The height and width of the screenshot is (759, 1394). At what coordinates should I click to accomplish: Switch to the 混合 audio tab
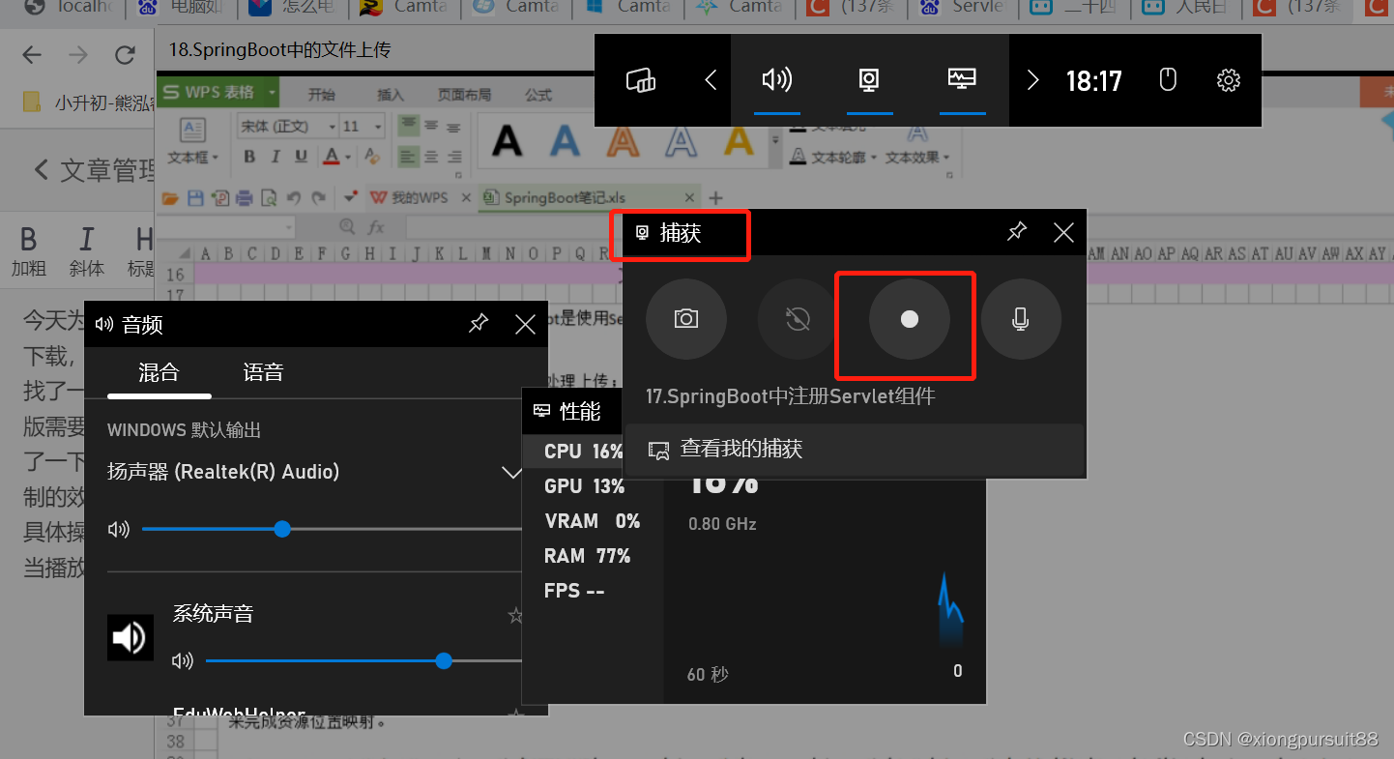coord(159,373)
